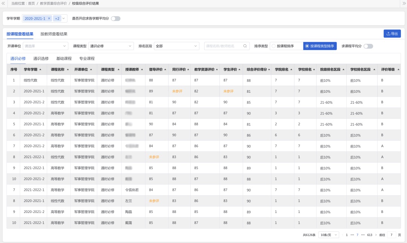Sort by 督导评价 column arrow
Viewport: 407px width, 243px height.
pos(165,69)
